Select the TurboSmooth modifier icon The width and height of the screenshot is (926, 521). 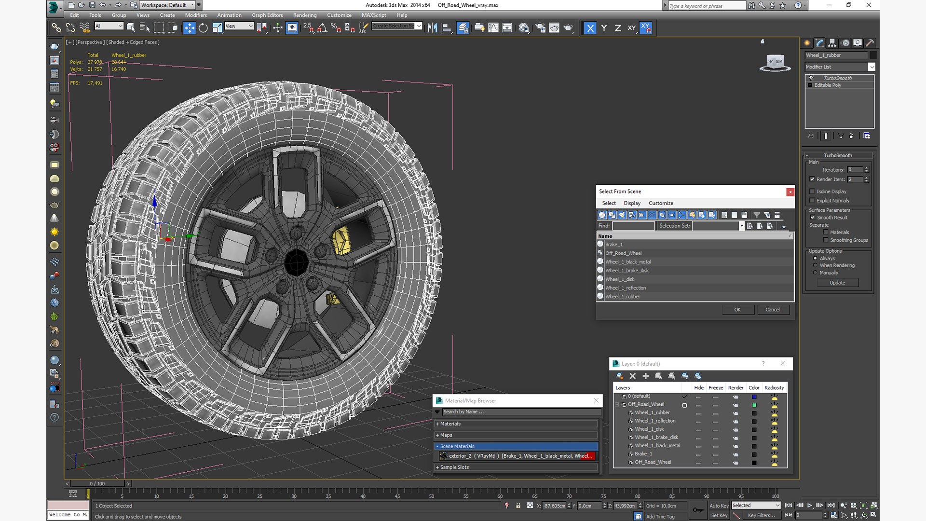coord(811,78)
